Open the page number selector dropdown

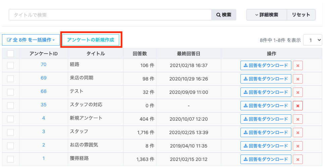(x=313, y=40)
